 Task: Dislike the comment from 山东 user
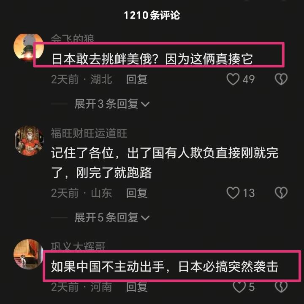pyautogui.click(x=281, y=193)
